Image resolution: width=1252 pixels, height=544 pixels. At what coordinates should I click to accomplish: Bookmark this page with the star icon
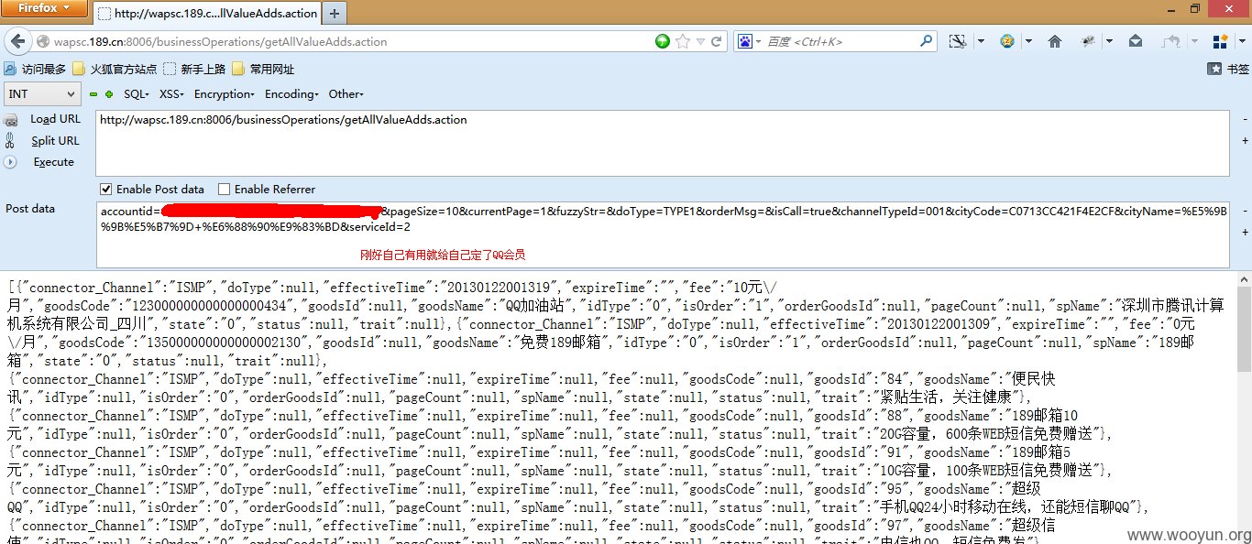682,41
